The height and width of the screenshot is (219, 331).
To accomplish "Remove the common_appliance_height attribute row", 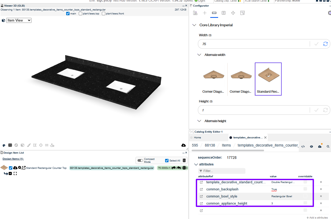I will [x=321, y=203].
